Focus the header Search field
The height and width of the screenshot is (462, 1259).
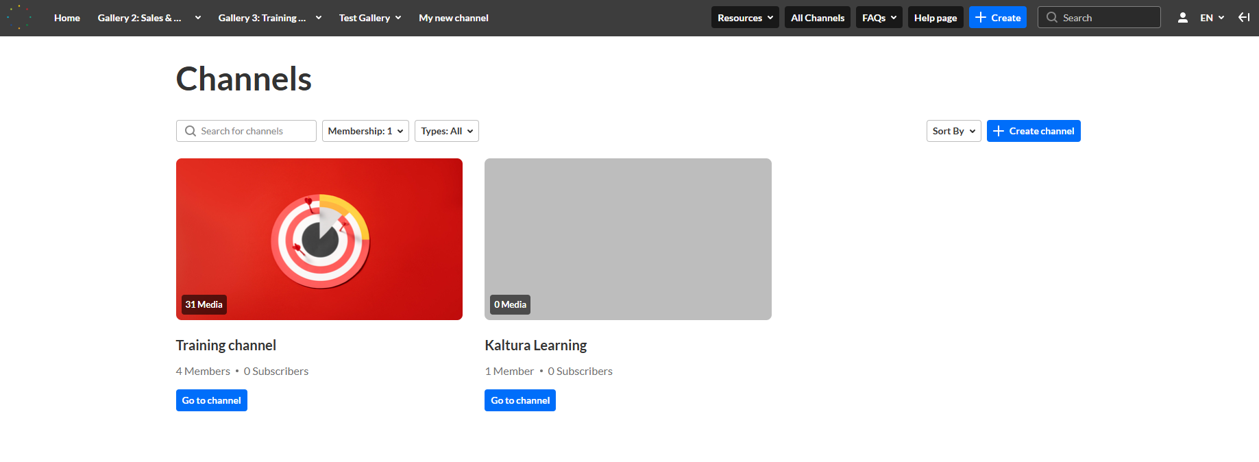click(1099, 18)
